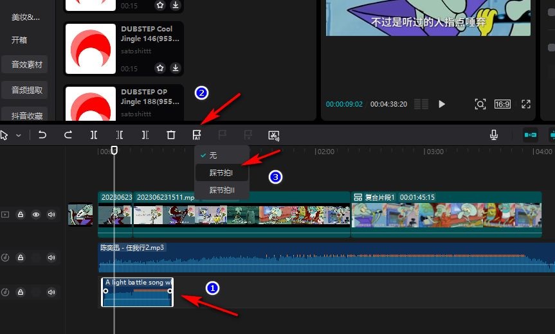Hide the video track with eye icon
Image resolution: width=555 pixels, height=334 pixels.
(x=36, y=215)
